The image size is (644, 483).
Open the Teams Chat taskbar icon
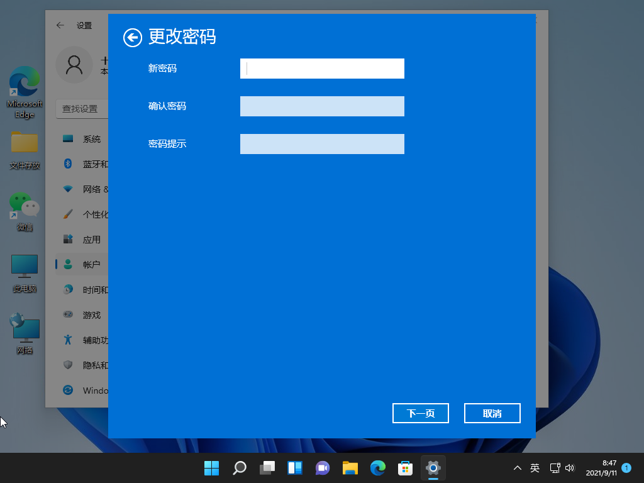(x=323, y=468)
